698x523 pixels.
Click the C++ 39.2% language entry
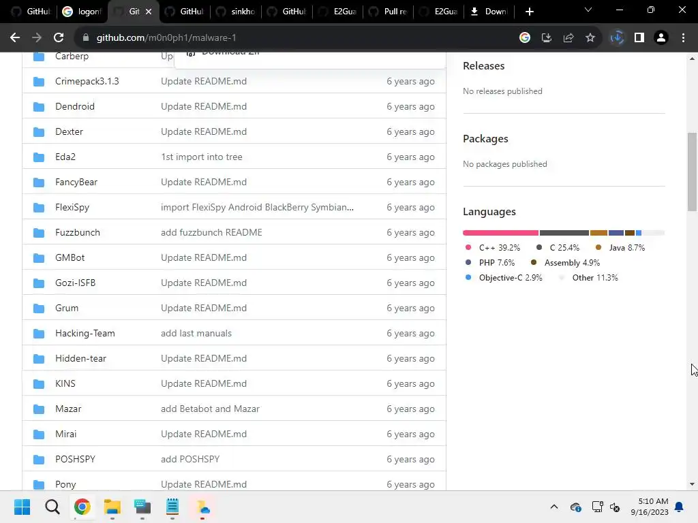pos(492,248)
